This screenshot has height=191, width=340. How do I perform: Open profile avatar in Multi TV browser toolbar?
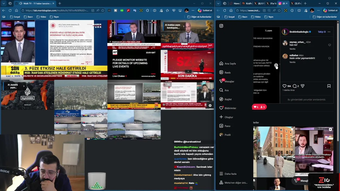point(186,10)
